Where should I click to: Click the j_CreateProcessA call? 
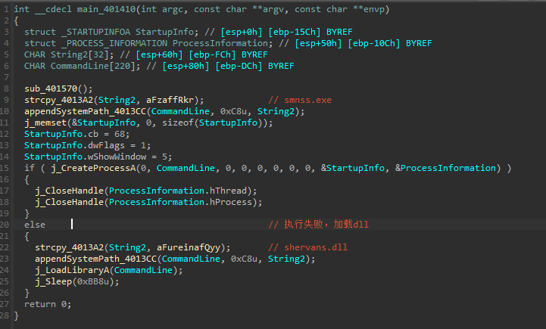(93, 168)
